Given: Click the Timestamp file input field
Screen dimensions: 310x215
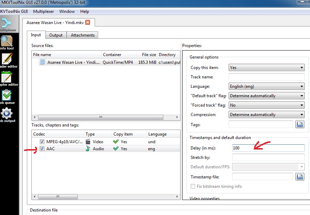Looking at the screenshot, I should (263, 177).
